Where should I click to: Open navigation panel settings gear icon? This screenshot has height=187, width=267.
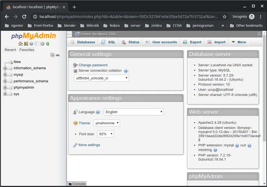pos(42,44)
